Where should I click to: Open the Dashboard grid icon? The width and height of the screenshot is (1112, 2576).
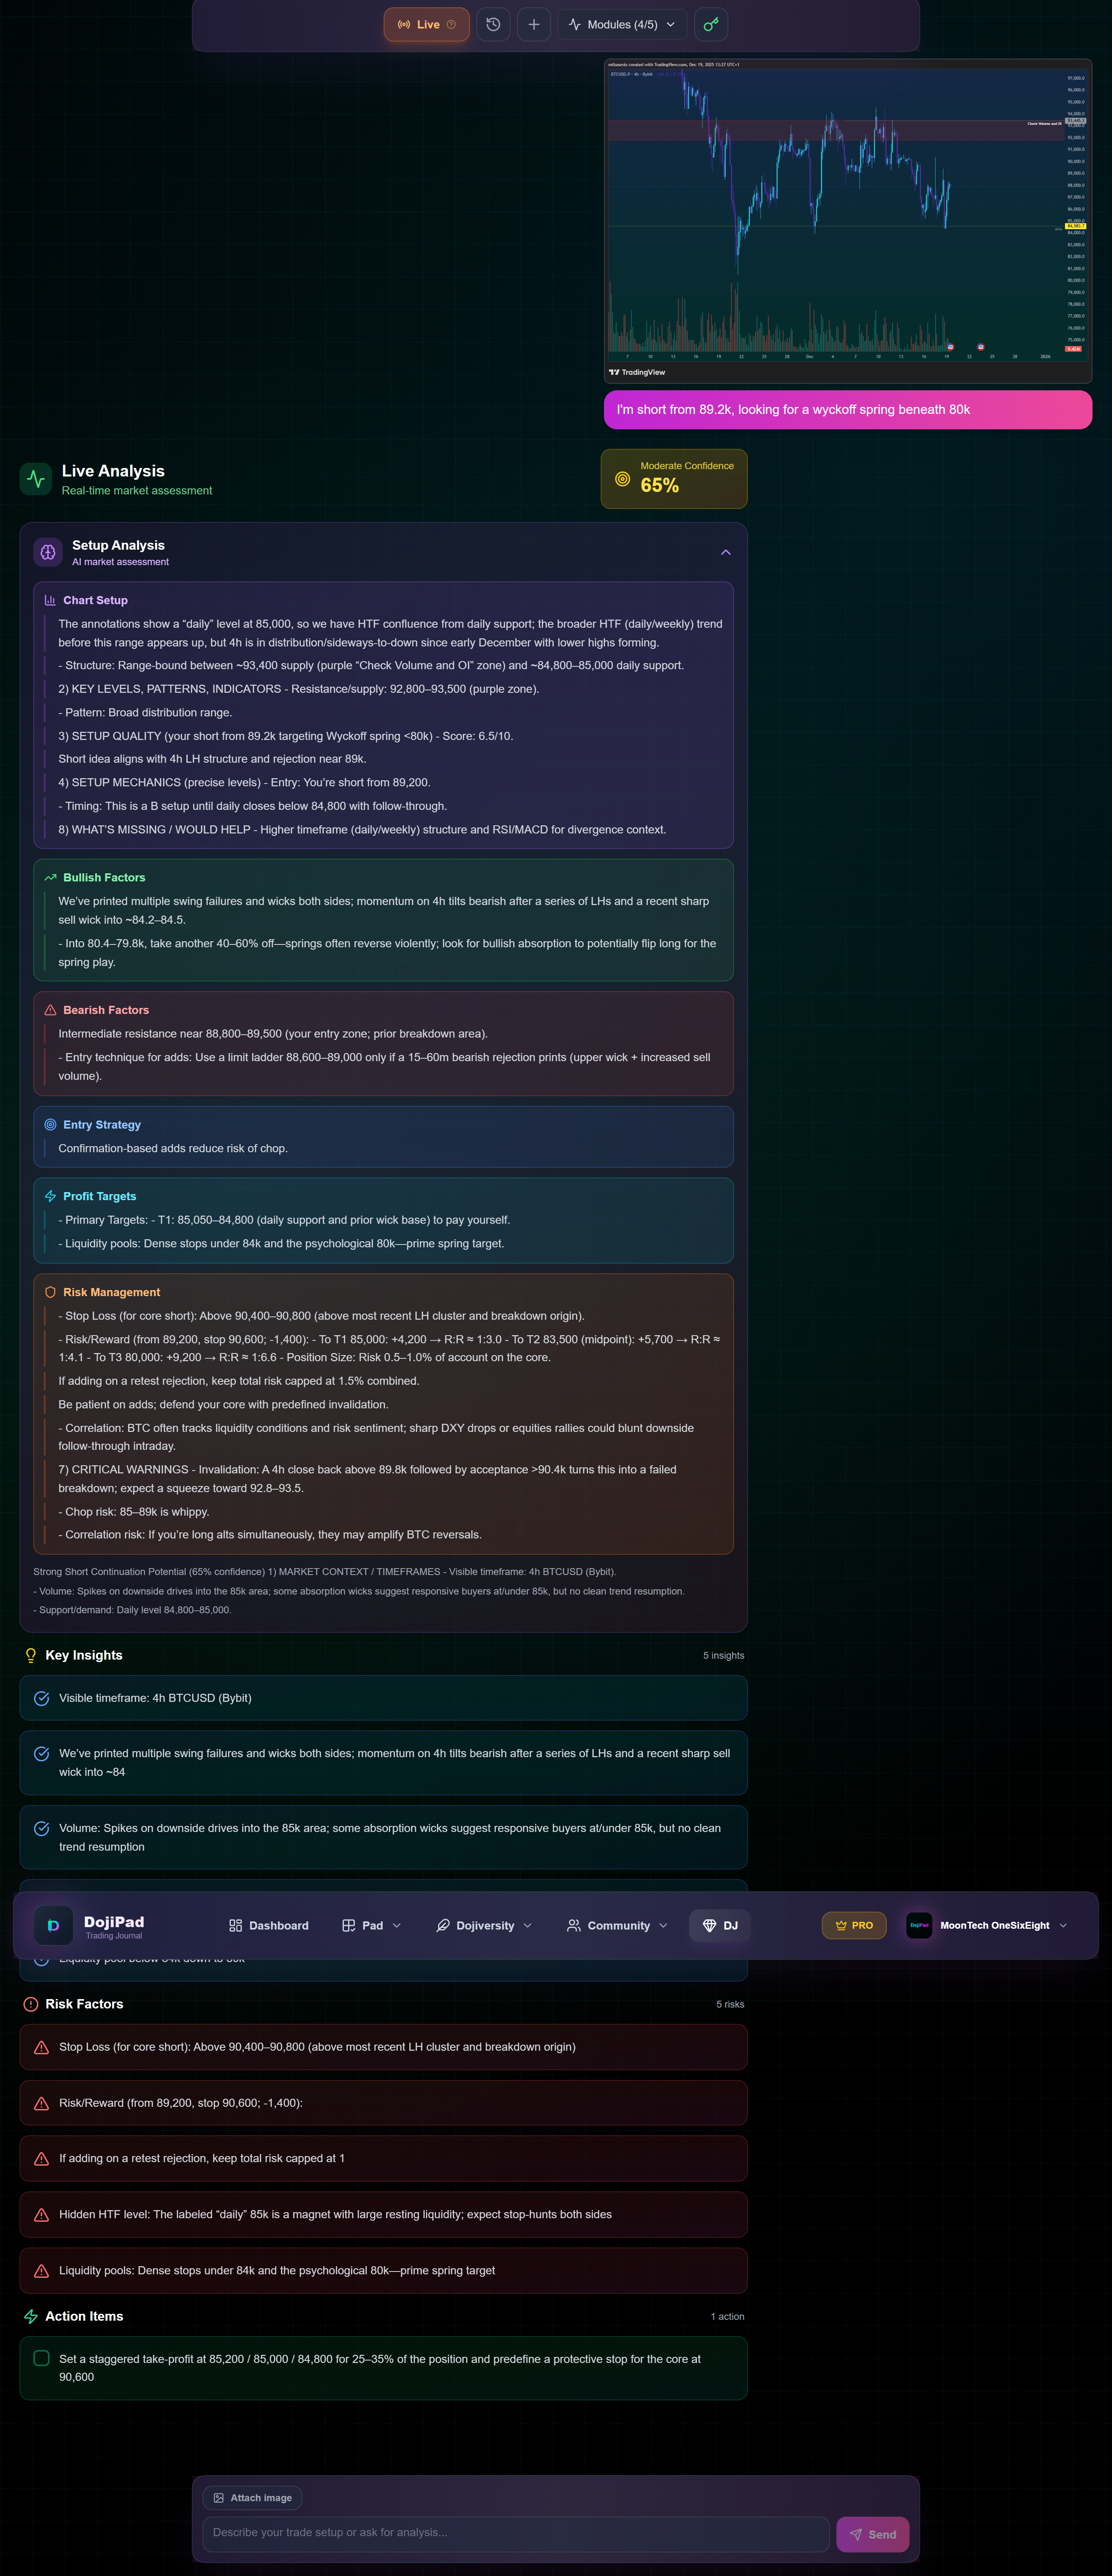point(236,1925)
